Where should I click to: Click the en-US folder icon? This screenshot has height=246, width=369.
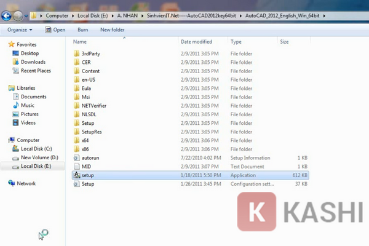pos(76,79)
